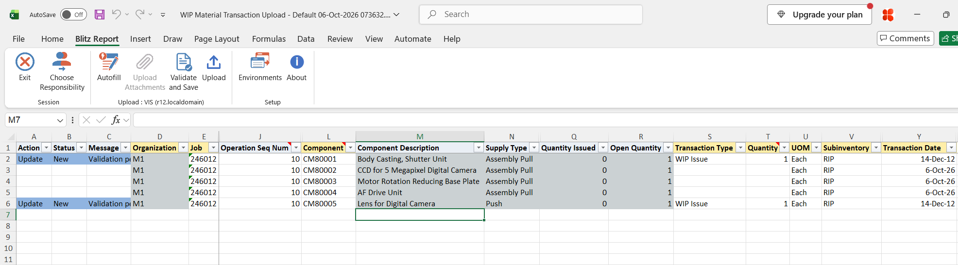Click the Insert Function fx icon
Viewport: 958px width, 265px height.
coord(116,120)
